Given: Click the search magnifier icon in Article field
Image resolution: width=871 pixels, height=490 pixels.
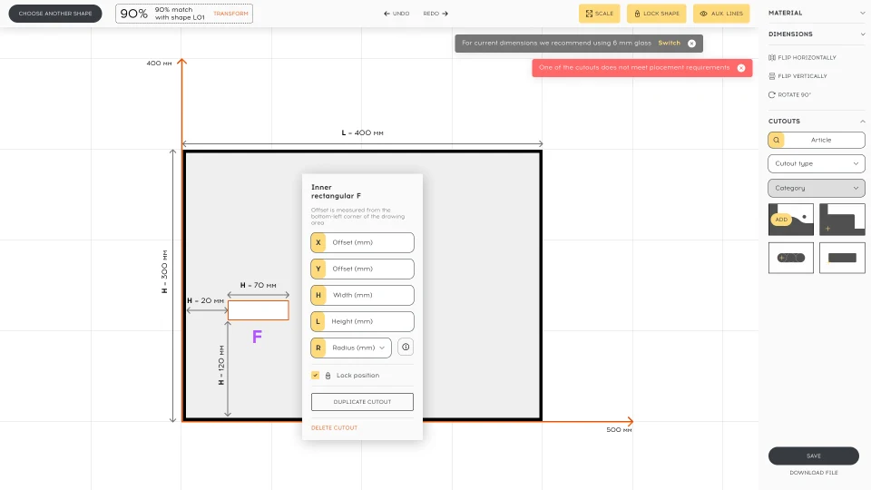Looking at the screenshot, I should pyautogui.click(x=776, y=140).
